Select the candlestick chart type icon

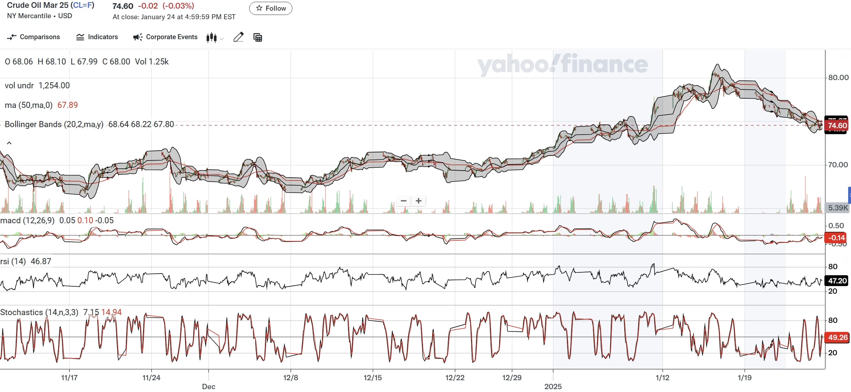click(x=211, y=37)
